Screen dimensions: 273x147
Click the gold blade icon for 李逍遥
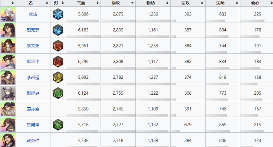pyautogui.click(x=58, y=77)
